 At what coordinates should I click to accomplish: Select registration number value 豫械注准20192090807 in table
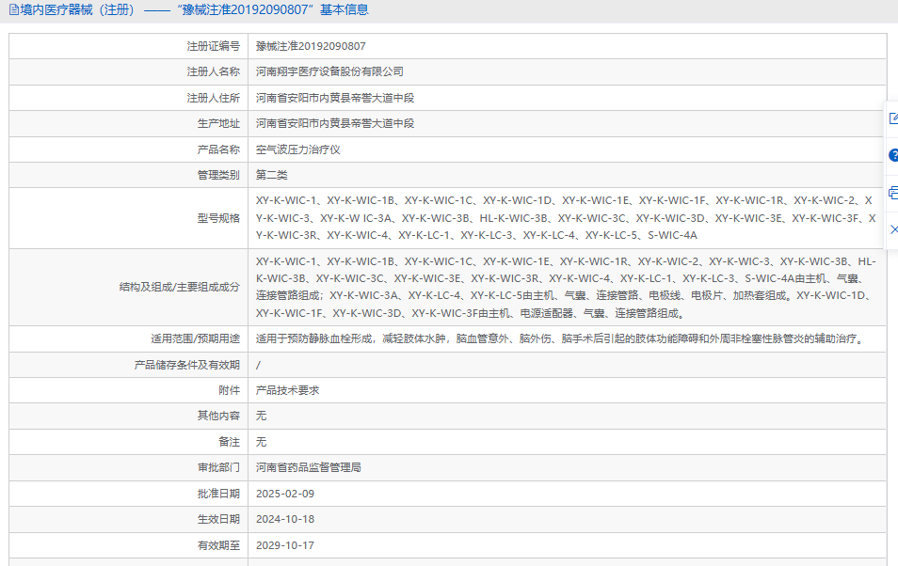click(311, 46)
